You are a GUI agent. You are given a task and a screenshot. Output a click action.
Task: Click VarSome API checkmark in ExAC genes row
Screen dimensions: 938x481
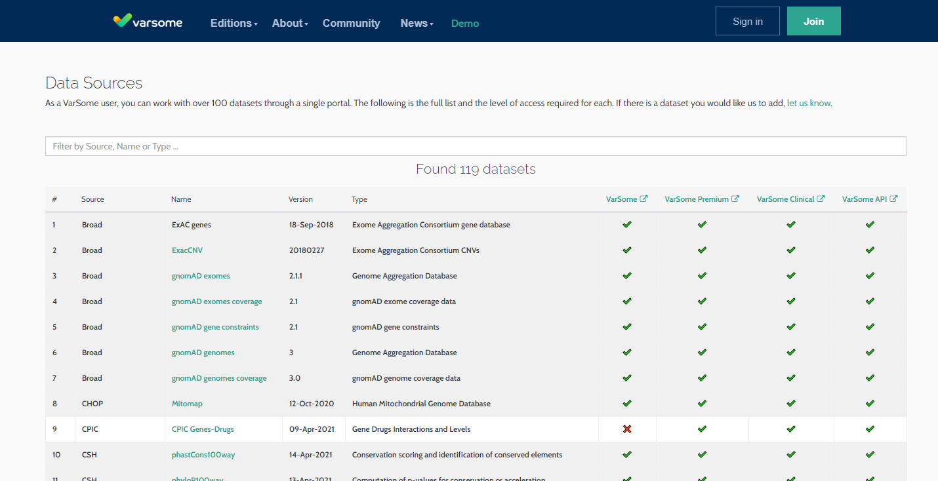(870, 225)
